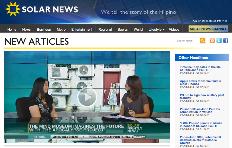Select the Entertainment menu item

[82, 29]
